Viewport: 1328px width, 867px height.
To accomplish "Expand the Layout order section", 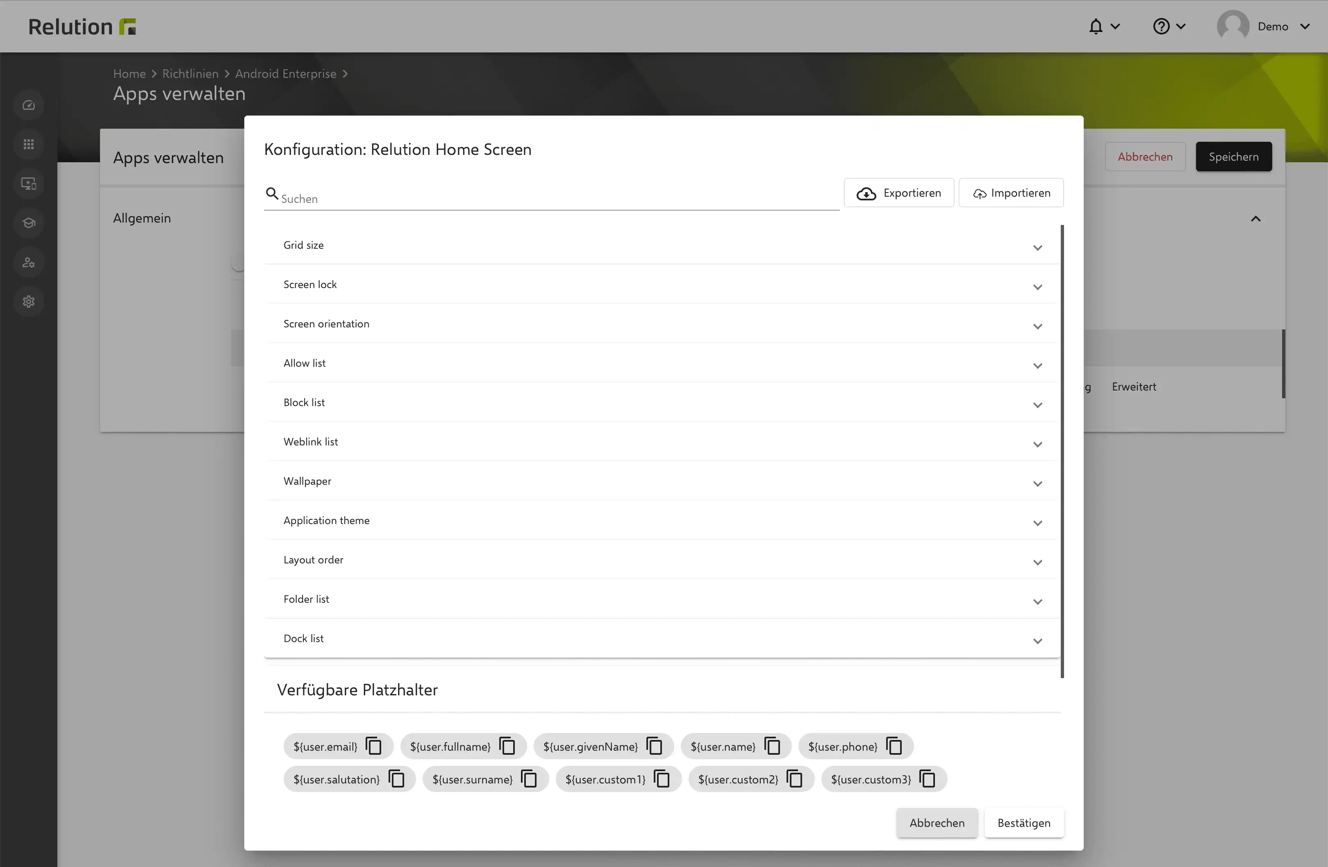I will 662,560.
